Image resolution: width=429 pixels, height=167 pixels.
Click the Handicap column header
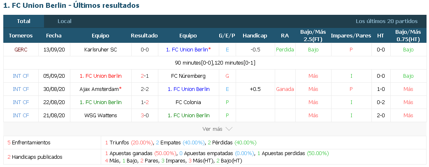coord(255,36)
